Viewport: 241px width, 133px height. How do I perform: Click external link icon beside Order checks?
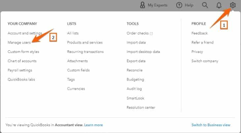(151, 33)
